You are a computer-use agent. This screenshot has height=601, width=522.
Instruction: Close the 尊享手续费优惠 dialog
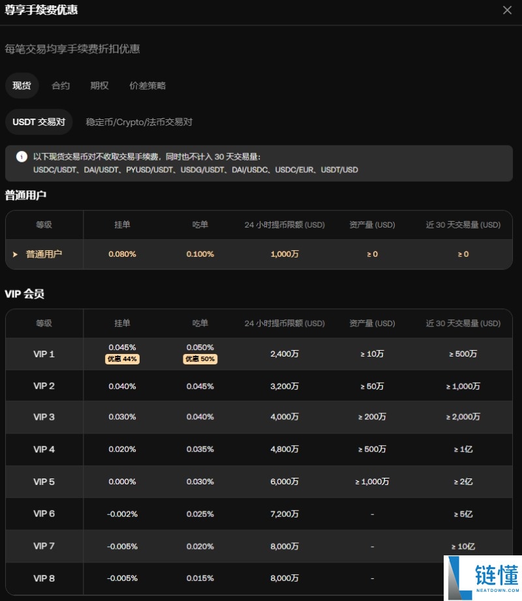(x=507, y=10)
